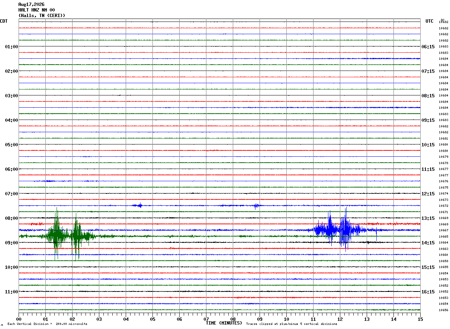The width and height of the screenshot is (450, 329).
Task: Click the DC value 10665
Action: click(x=443, y=237)
